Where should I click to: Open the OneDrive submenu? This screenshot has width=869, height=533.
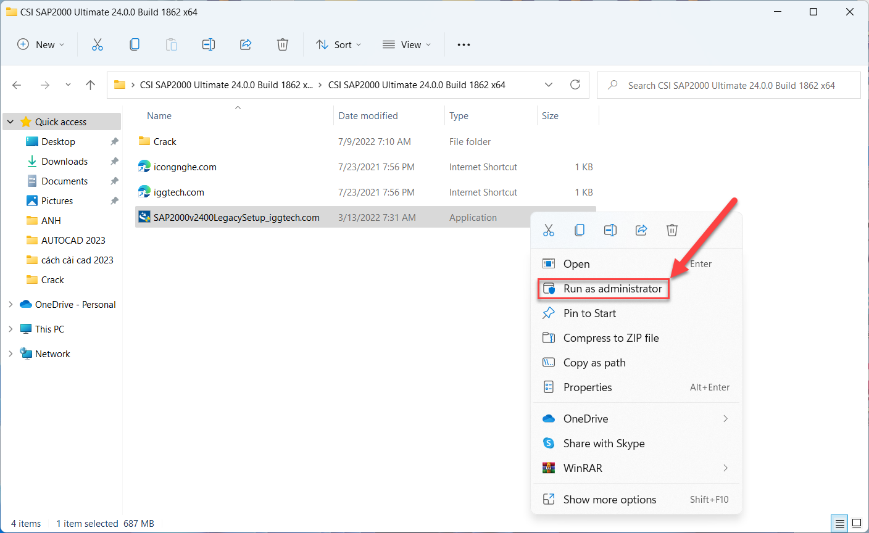(x=636, y=419)
